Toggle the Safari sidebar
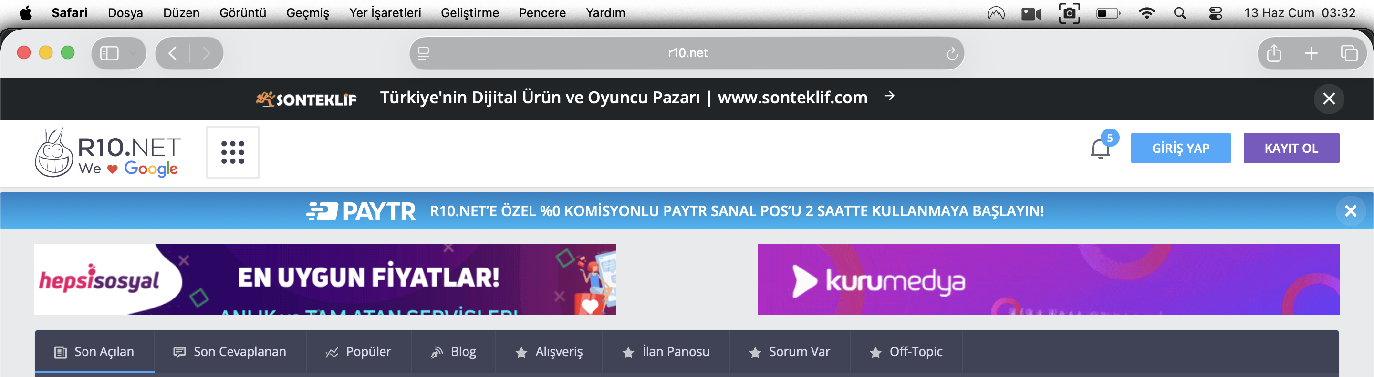 (x=109, y=53)
